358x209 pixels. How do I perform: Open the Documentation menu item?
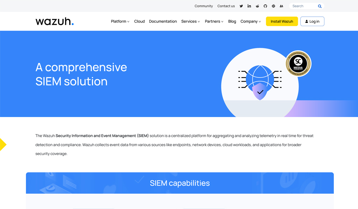[163, 21]
